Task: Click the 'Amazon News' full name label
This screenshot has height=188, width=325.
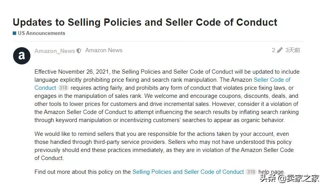Action: 104,50
